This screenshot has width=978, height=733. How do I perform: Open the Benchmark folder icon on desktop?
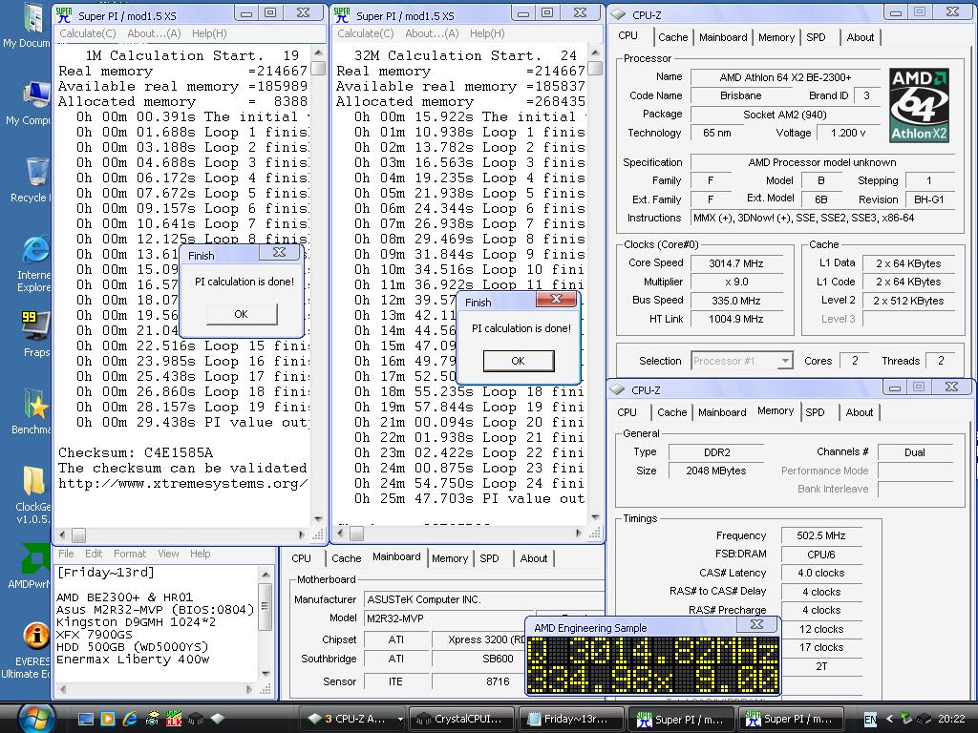pos(34,405)
